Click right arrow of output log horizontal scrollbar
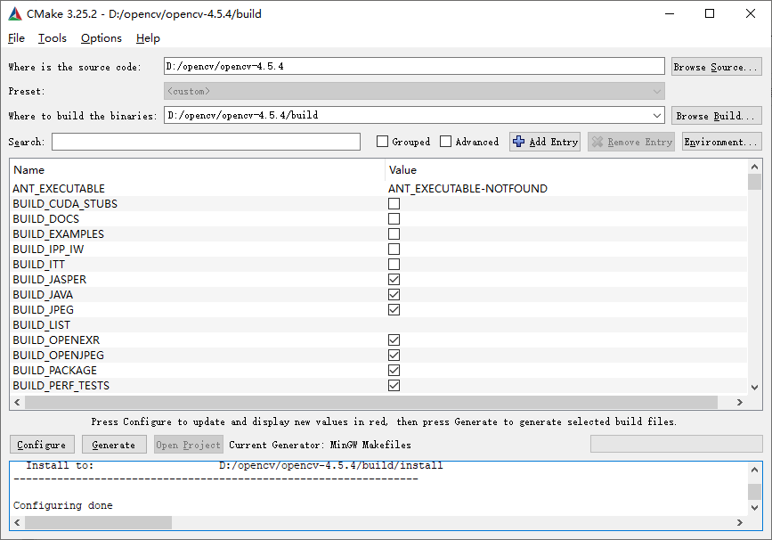The height and width of the screenshot is (540, 772). (x=740, y=522)
